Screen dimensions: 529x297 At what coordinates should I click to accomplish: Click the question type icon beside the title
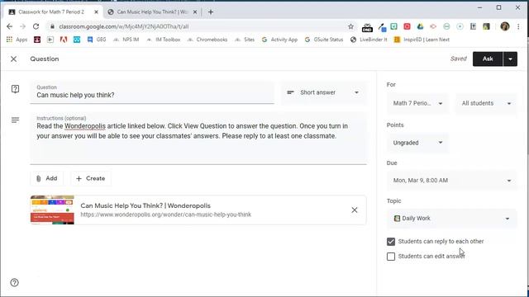click(15, 89)
